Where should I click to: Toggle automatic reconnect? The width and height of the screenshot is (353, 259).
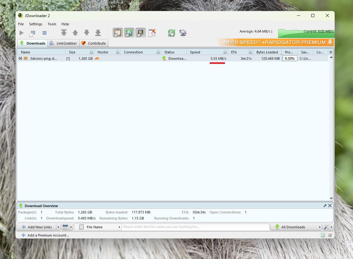coord(129,33)
